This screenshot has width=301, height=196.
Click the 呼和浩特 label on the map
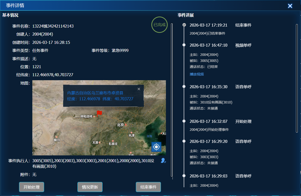87,116
